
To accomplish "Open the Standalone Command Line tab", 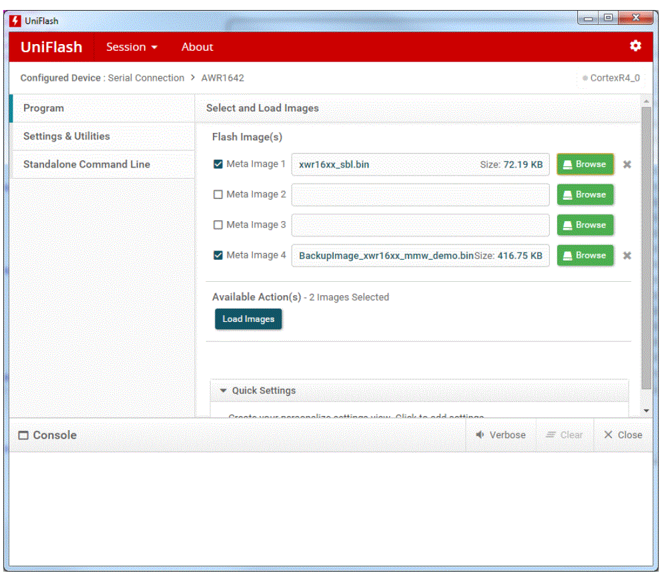I will [103, 165].
